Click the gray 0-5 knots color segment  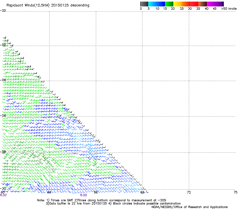144,4
